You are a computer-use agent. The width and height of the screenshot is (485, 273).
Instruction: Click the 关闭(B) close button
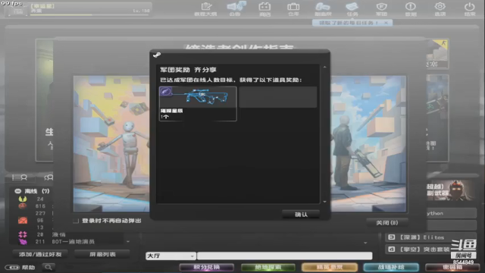point(387,222)
